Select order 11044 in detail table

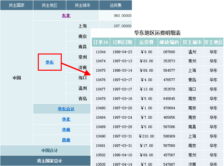[x=101, y=52]
